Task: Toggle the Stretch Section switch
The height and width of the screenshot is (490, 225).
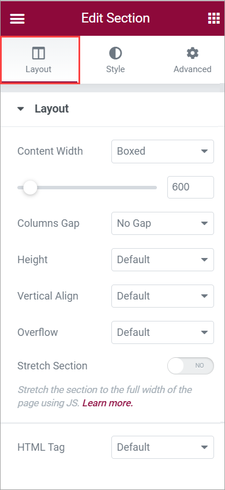Action: pos(190,366)
